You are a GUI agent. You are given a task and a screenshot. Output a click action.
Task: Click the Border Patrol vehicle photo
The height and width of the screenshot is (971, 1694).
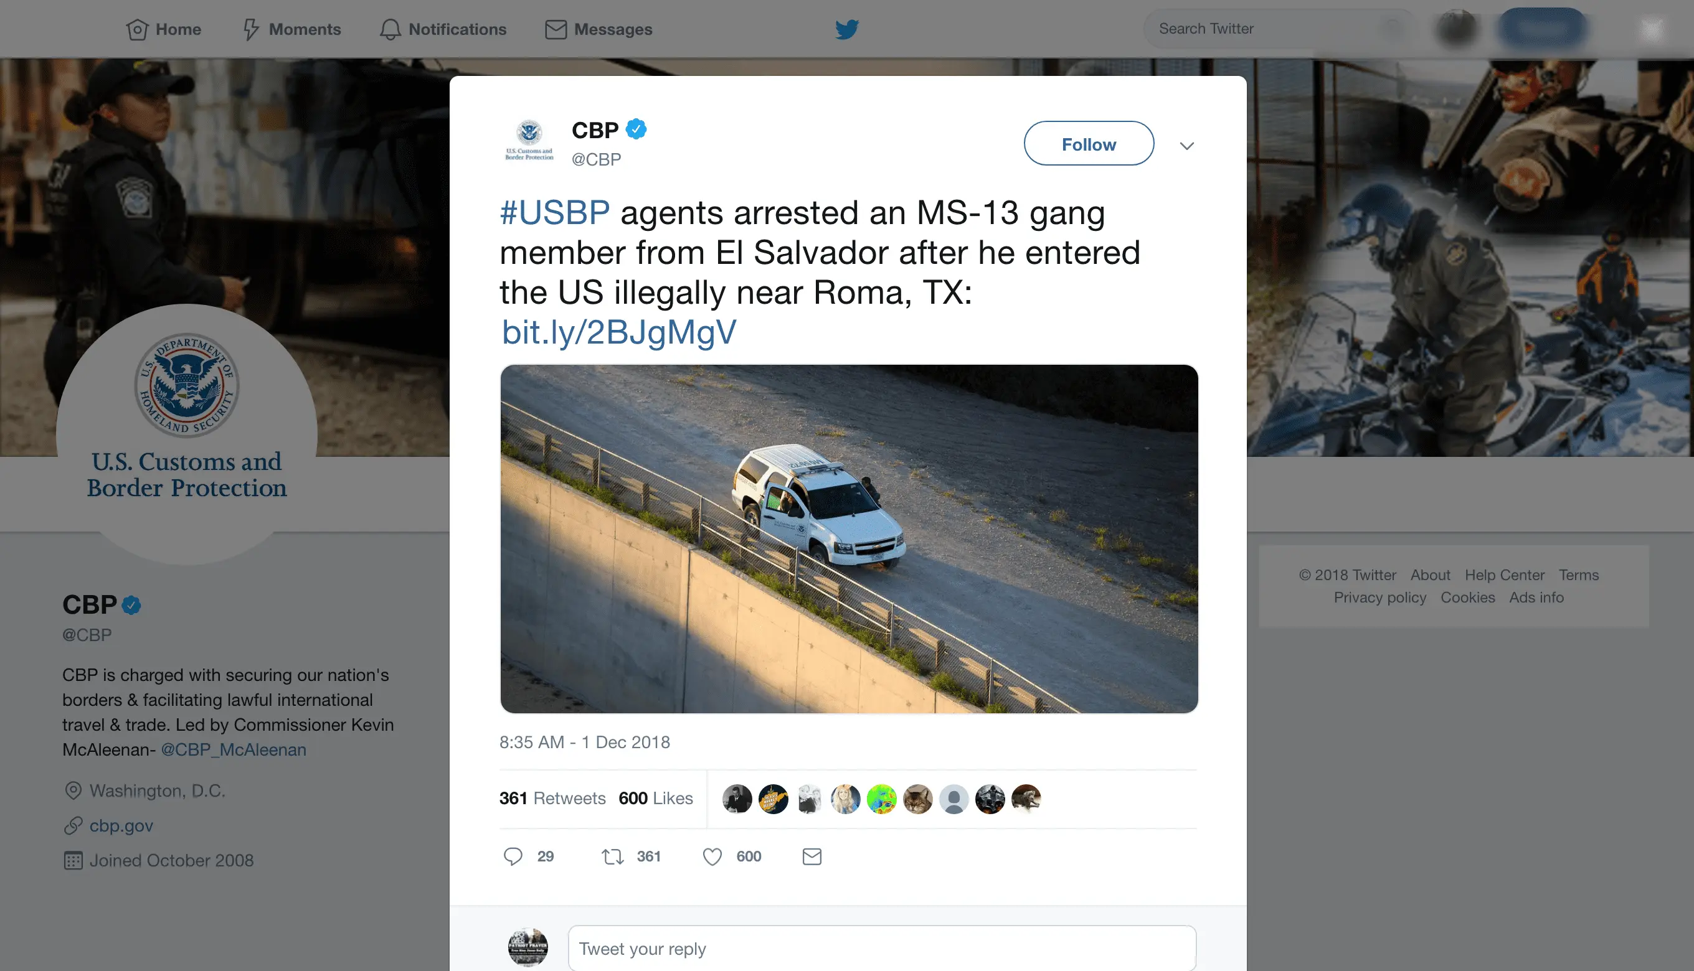(x=849, y=539)
